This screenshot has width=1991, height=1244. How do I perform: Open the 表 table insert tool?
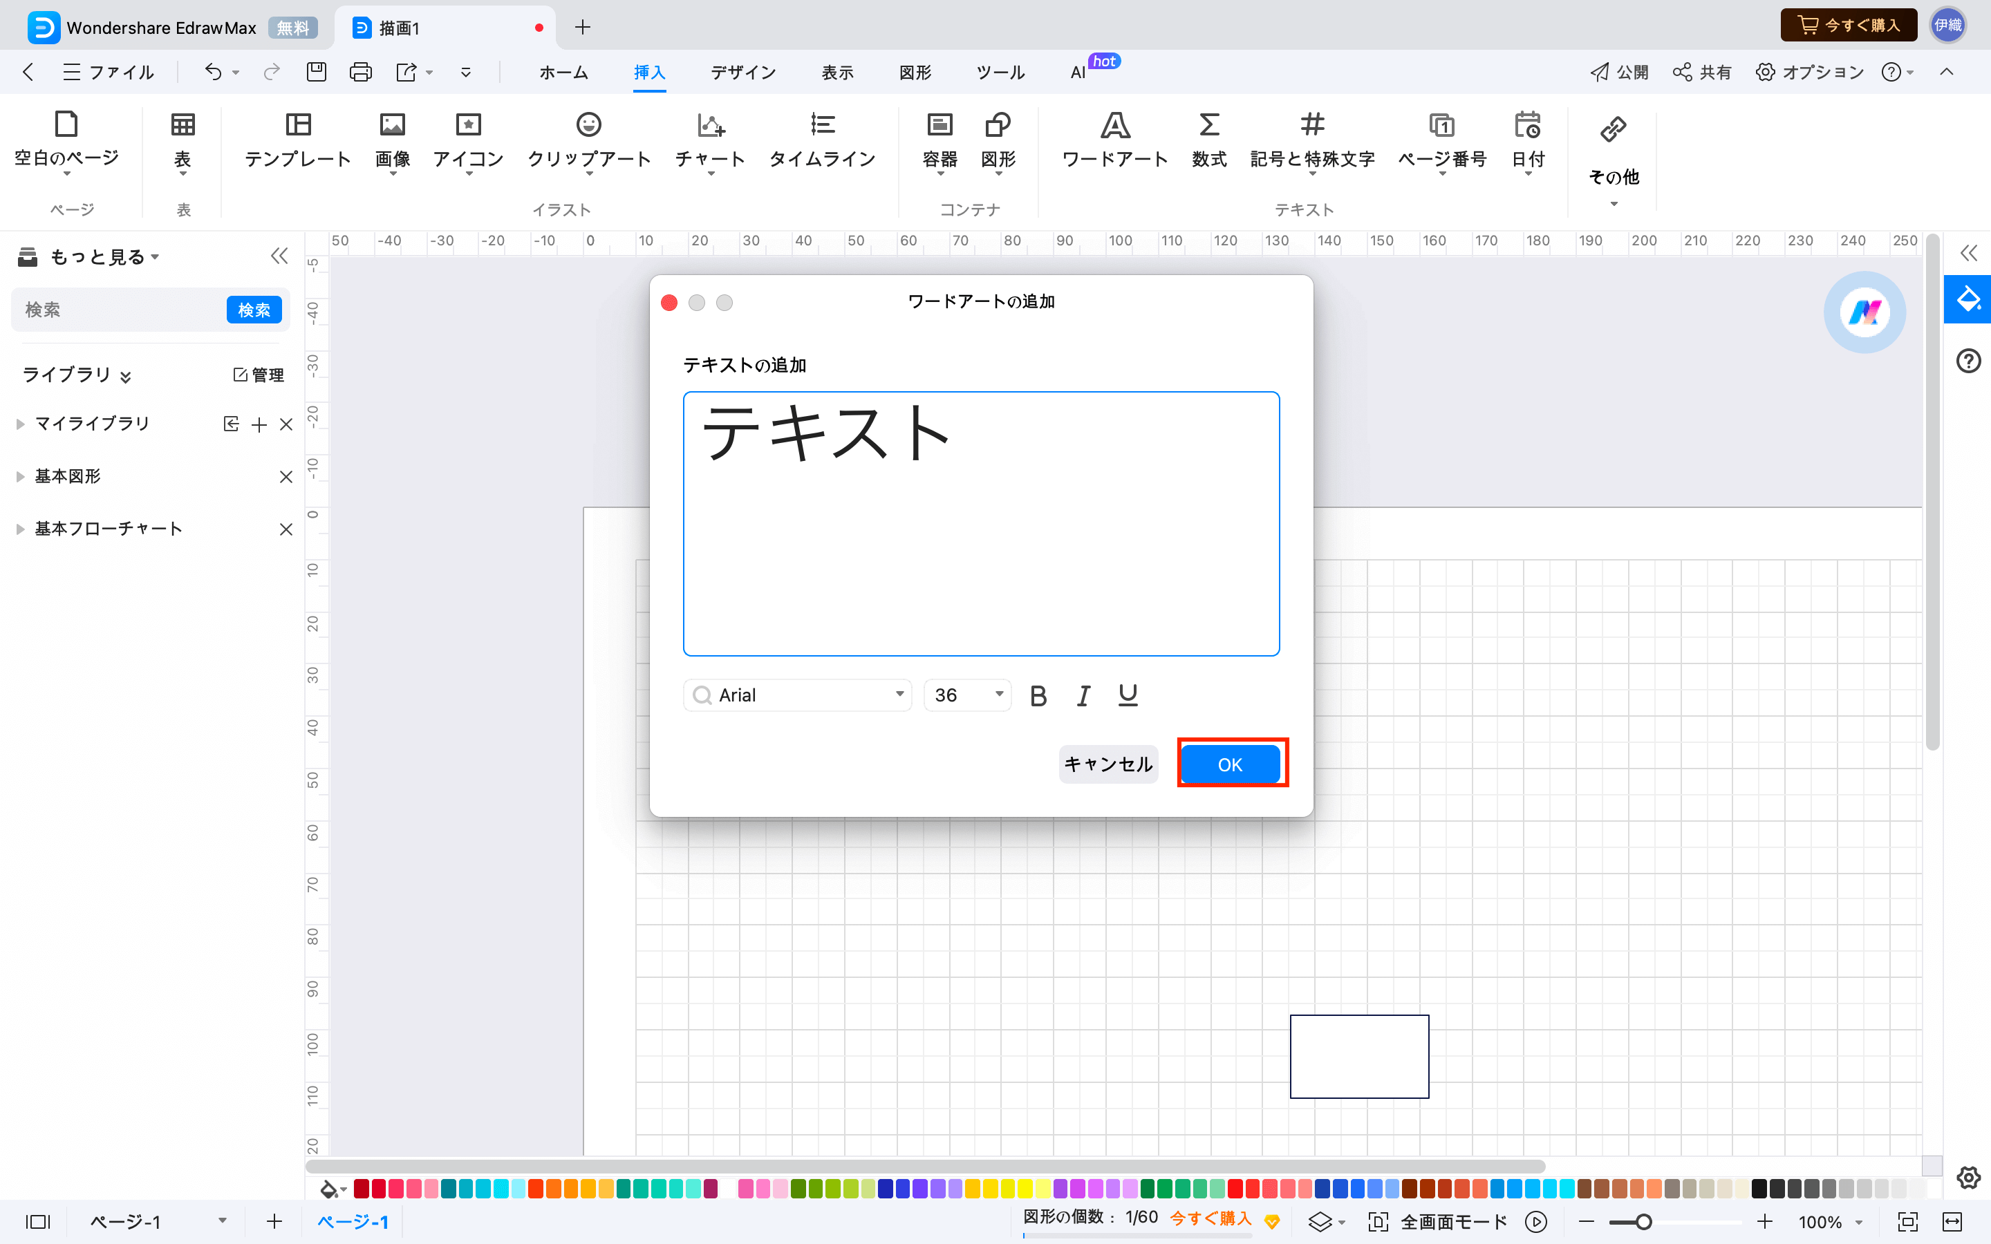click(183, 141)
